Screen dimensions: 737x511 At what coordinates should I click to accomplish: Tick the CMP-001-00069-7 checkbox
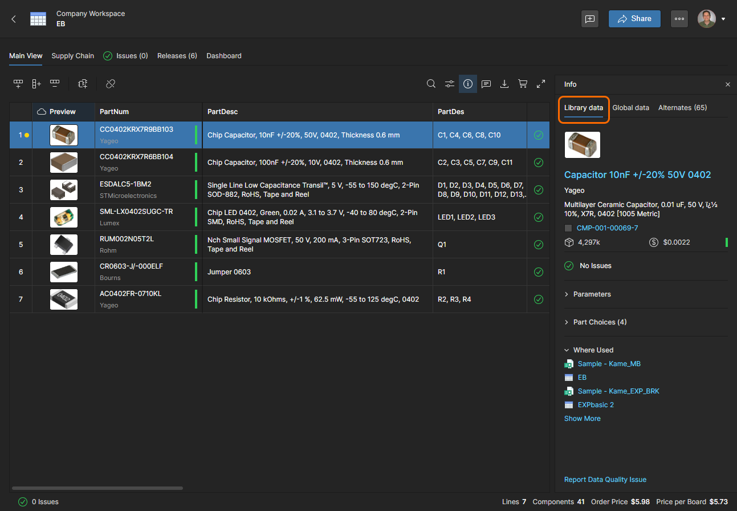(568, 228)
